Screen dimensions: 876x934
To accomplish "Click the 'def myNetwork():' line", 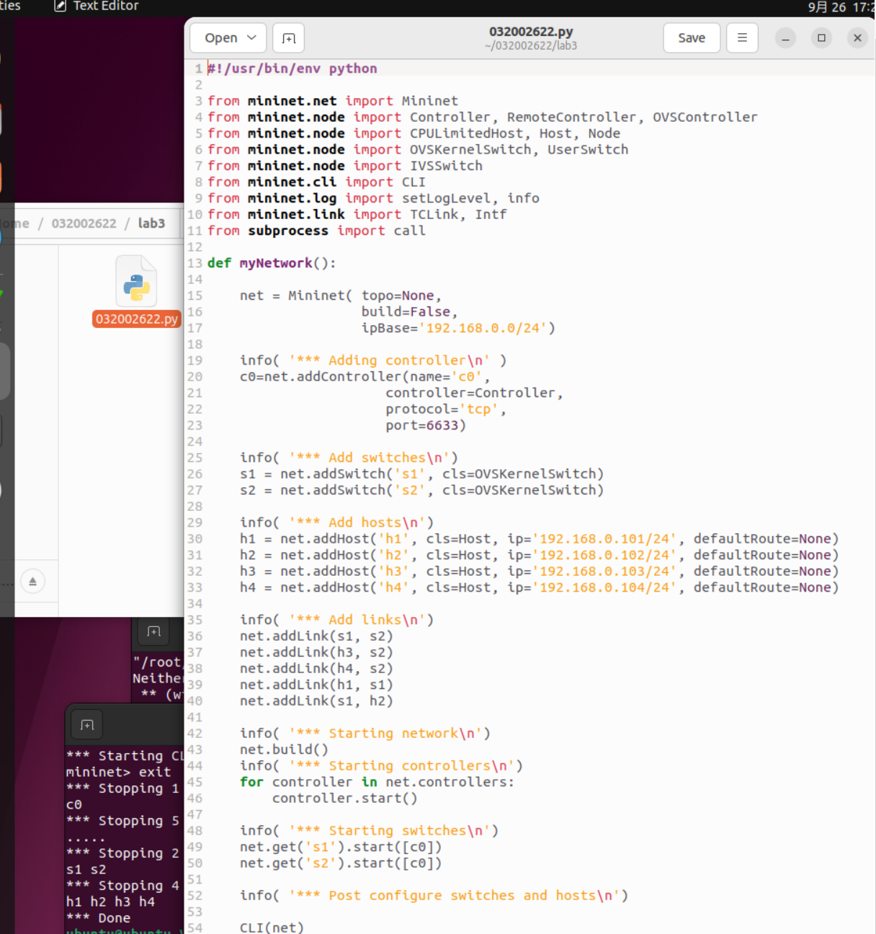I will tap(272, 263).
